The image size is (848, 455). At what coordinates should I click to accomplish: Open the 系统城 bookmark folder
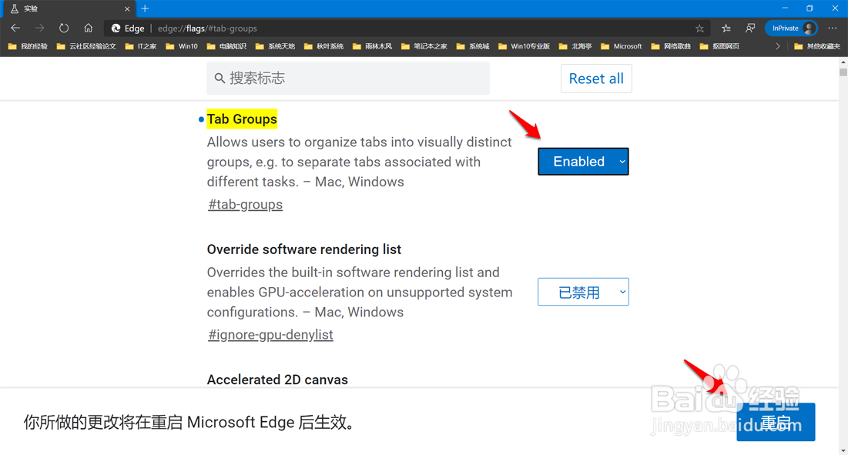(473, 46)
